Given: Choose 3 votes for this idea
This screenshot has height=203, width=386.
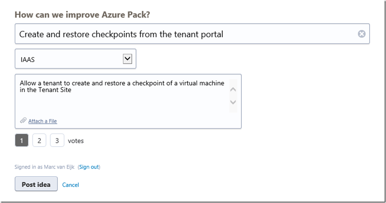Looking at the screenshot, I should tap(57, 140).
